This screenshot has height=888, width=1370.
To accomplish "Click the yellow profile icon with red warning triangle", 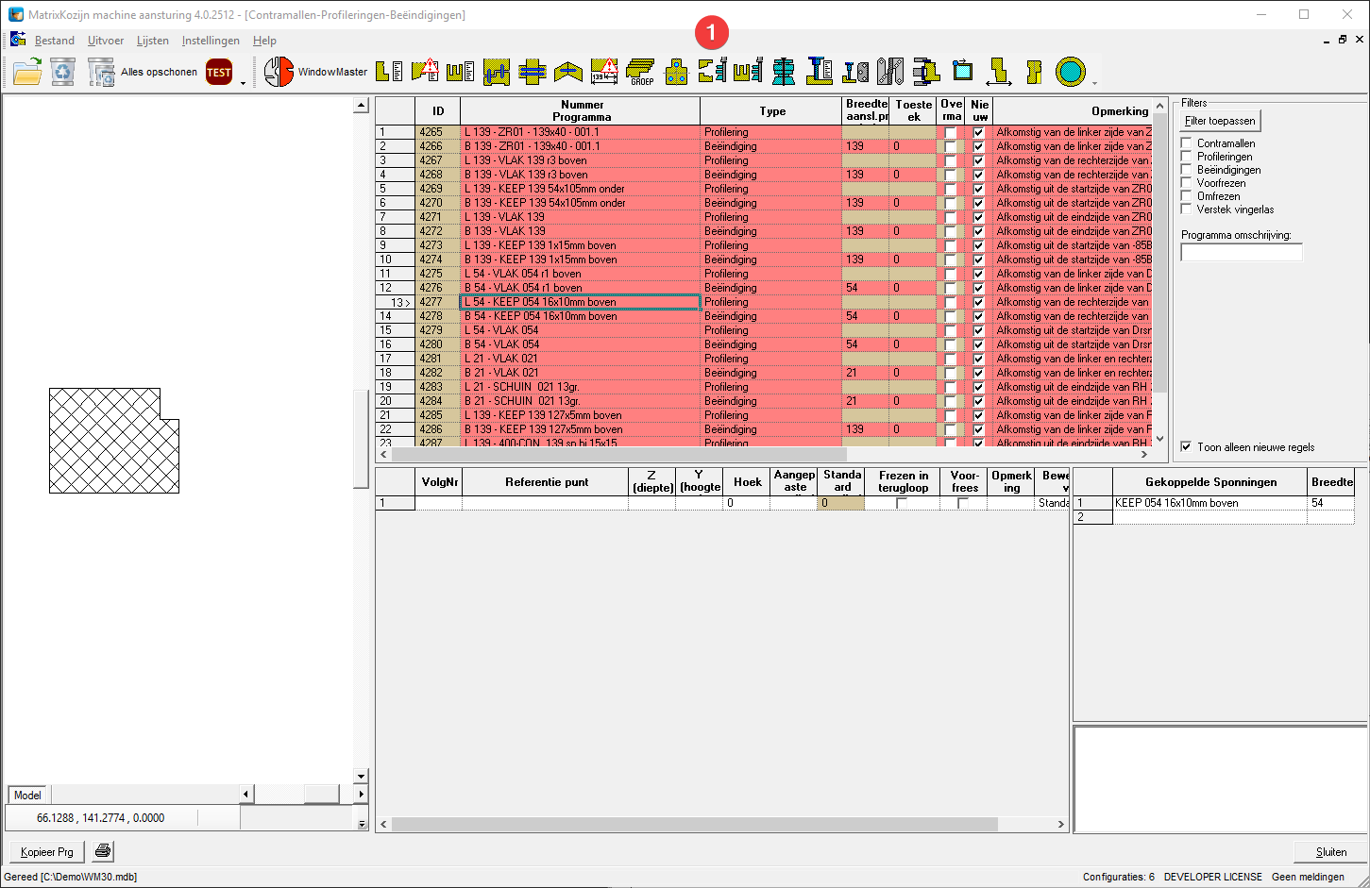I will pos(425,72).
